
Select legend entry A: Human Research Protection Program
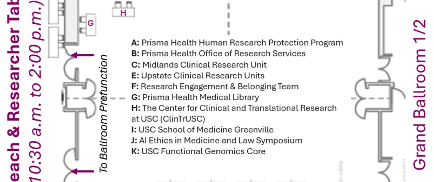[x=237, y=43]
